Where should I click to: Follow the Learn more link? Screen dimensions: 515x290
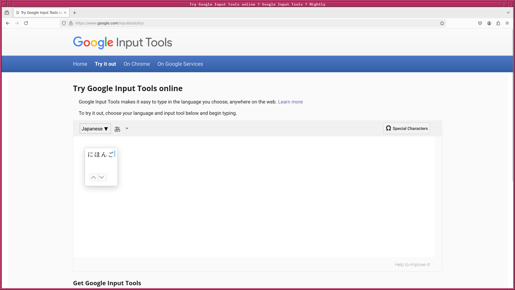click(x=290, y=102)
